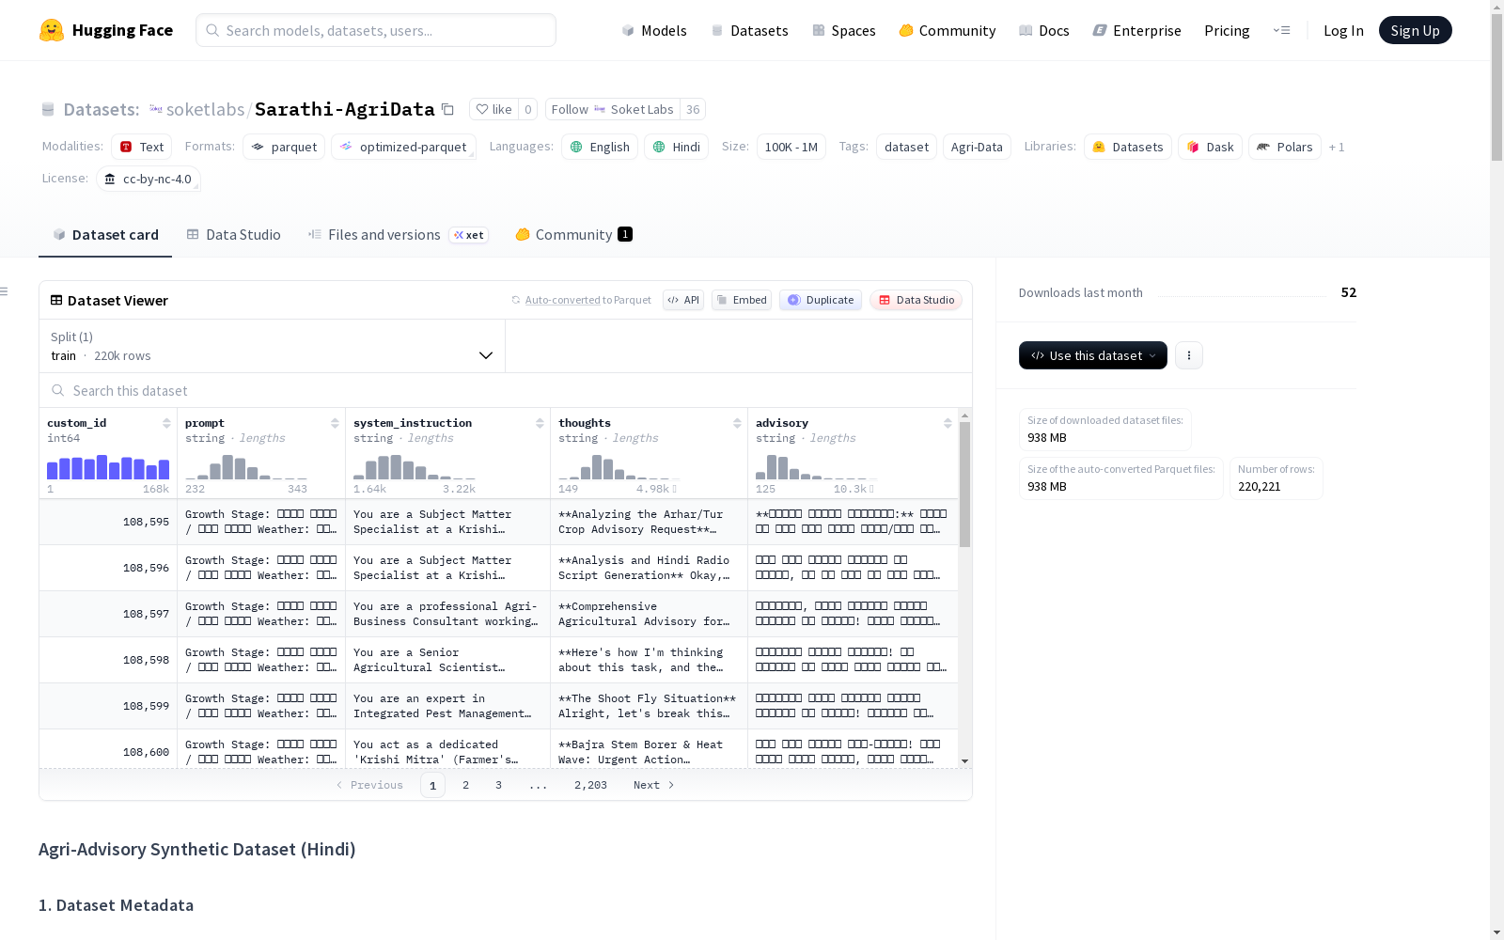Expand the +1 more libraries
Image resolution: width=1504 pixels, height=940 pixels.
tap(1337, 147)
